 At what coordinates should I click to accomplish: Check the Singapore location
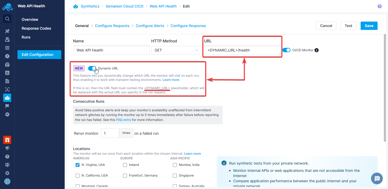coord(175,175)
